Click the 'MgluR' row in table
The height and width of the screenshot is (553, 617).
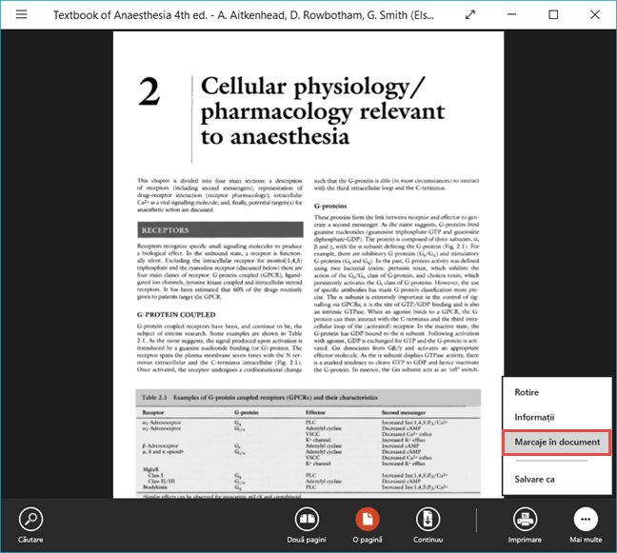pos(150,469)
